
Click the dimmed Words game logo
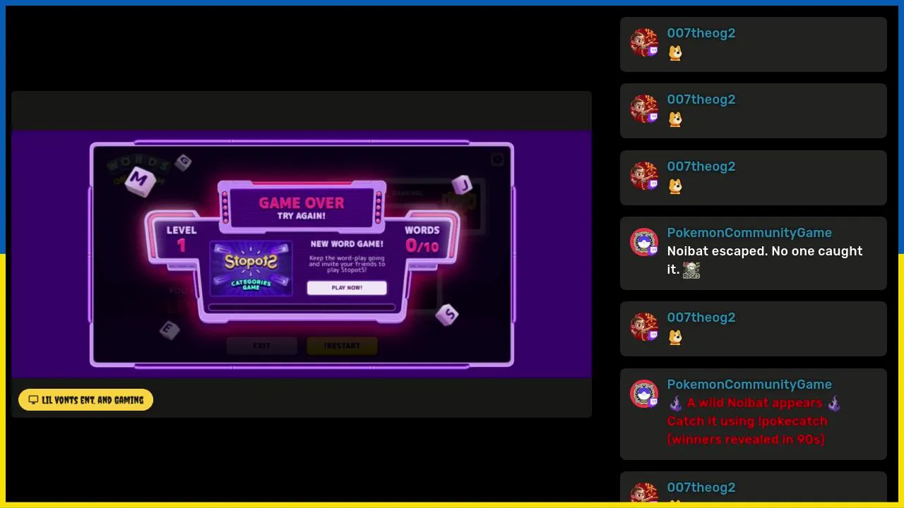click(139, 171)
